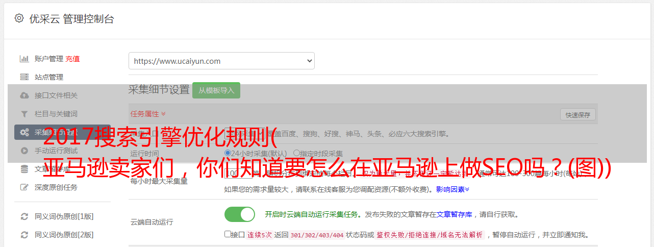Click the 每小时最大采集量 input field
This screenshot has width=654, height=247.
(x=238, y=174)
